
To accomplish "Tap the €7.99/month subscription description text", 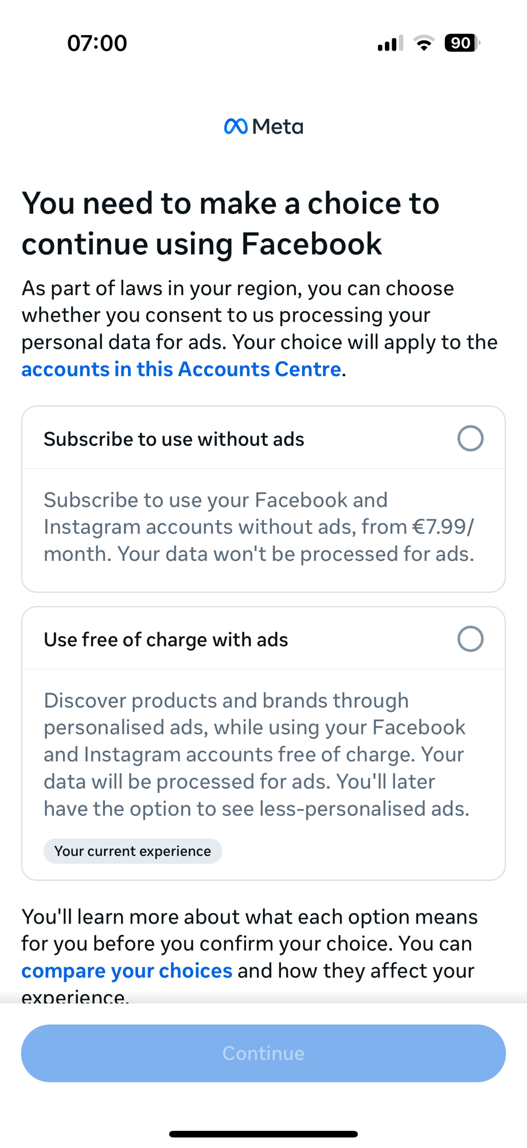I will (259, 527).
